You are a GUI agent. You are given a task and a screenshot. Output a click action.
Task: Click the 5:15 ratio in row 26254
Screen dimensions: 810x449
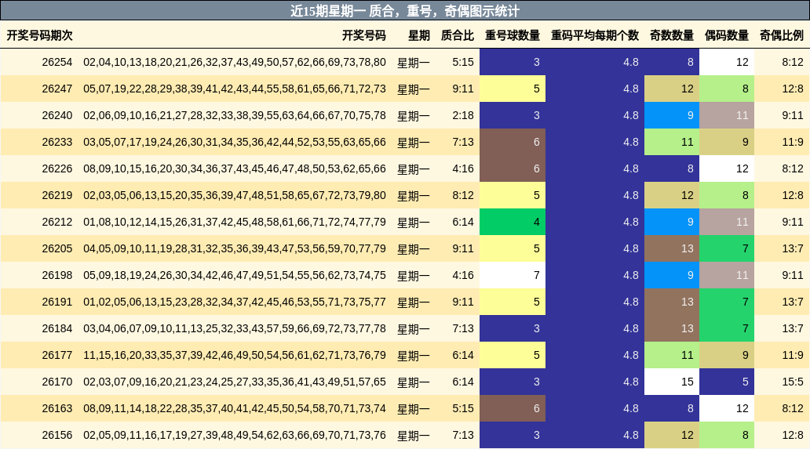click(x=463, y=62)
